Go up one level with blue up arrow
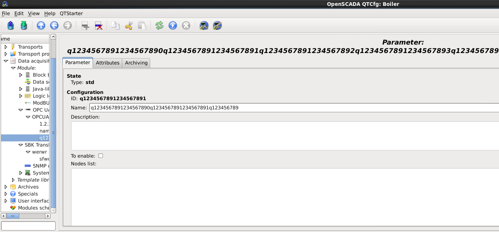 pos(41,25)
